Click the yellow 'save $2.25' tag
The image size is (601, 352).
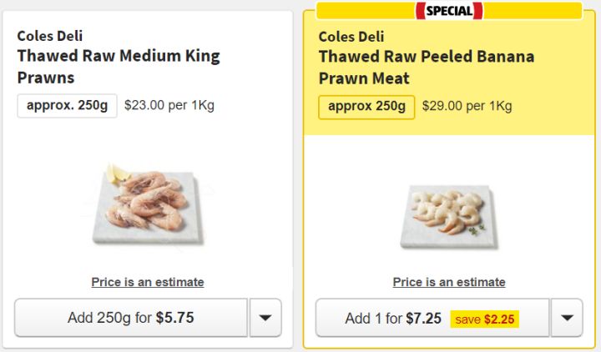coord(485,319)
